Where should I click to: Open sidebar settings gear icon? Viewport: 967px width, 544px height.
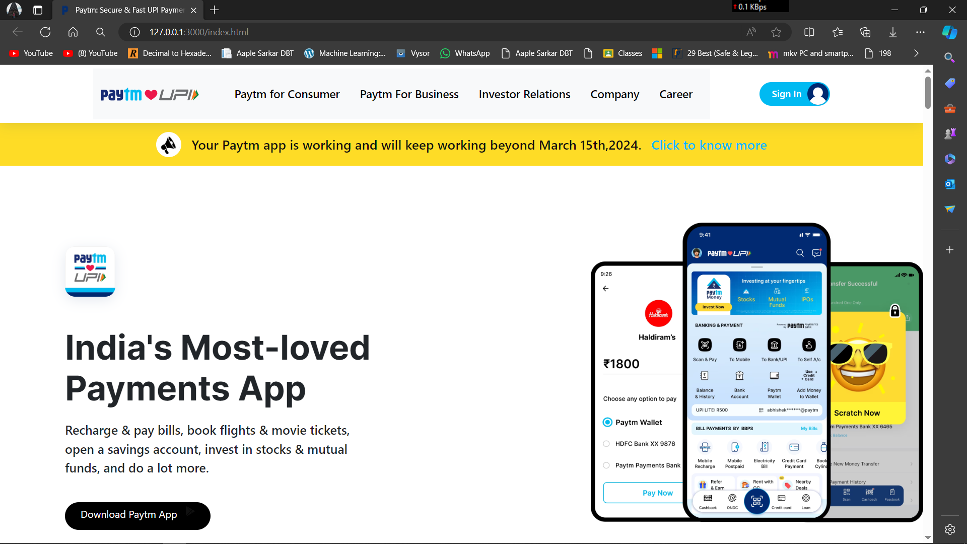coord(949,529)
